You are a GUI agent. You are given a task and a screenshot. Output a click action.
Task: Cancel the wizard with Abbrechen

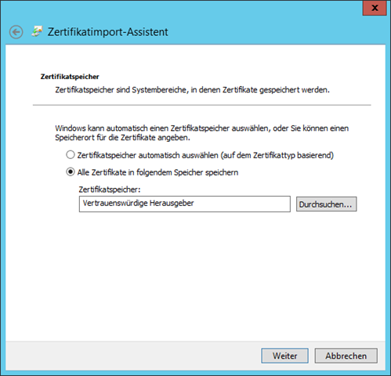[x=346, y=356]
